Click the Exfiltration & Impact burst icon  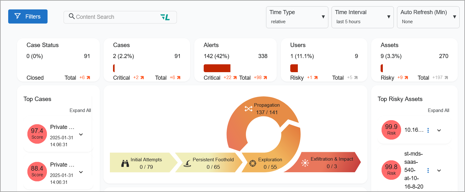coord(305,163)
